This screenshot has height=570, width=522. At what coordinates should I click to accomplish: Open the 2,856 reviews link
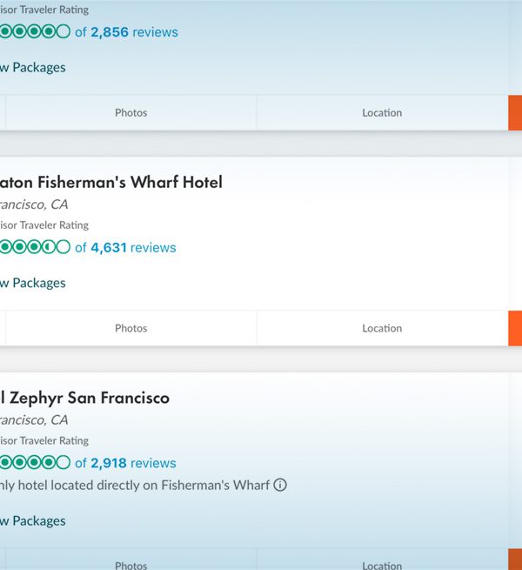tap(126, 32)
